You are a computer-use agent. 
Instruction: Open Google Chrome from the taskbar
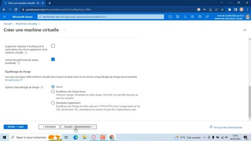[112, 137]
